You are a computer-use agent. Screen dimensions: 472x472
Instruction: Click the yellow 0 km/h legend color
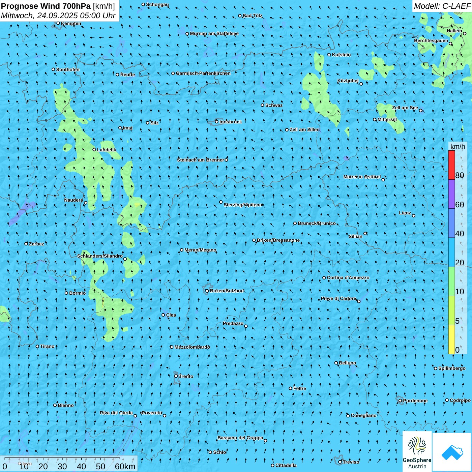click(451, 340)
